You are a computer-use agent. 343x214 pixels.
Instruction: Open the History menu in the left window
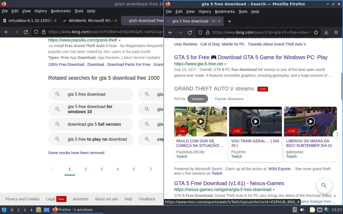click(41, 11)
